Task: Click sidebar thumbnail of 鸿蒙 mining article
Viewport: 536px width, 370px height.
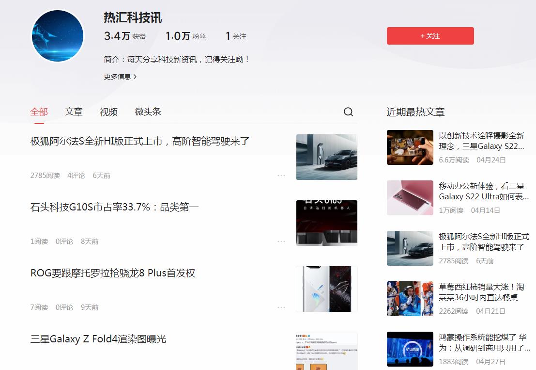Action: pyautogui.click(x=410, y=349)
